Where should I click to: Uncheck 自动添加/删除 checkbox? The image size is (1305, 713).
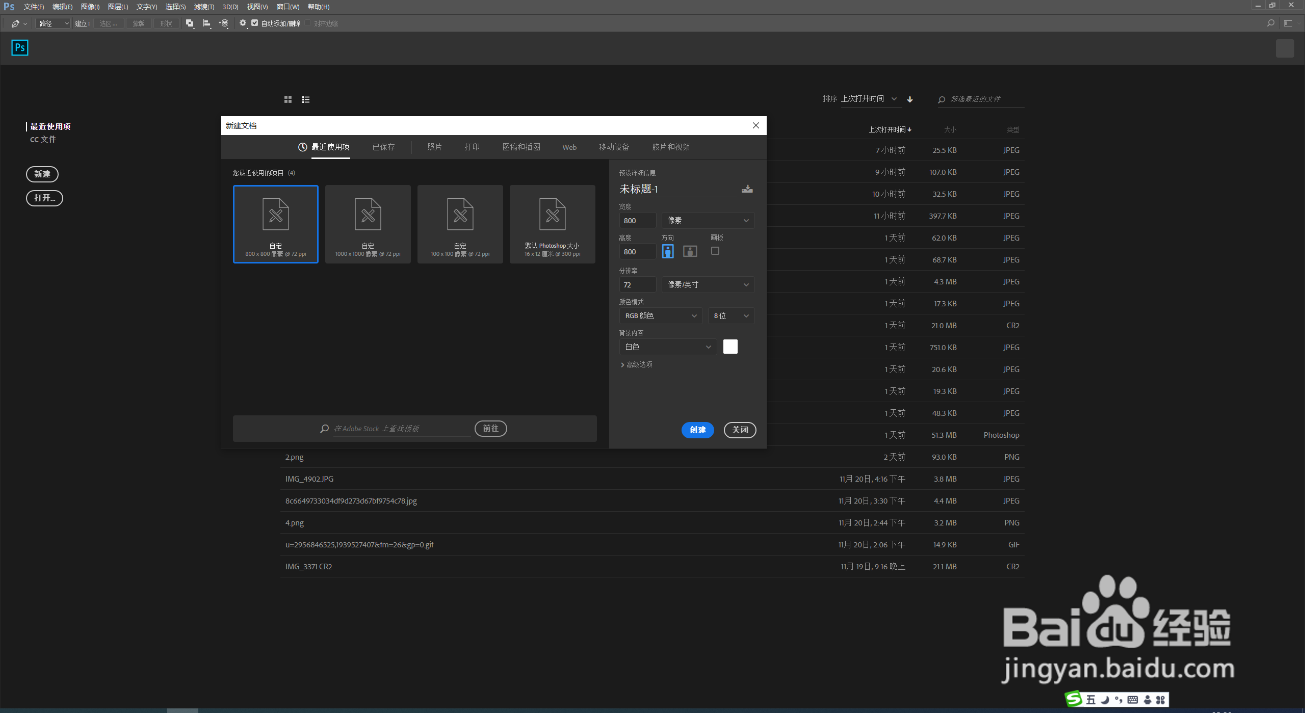point(254,23)
